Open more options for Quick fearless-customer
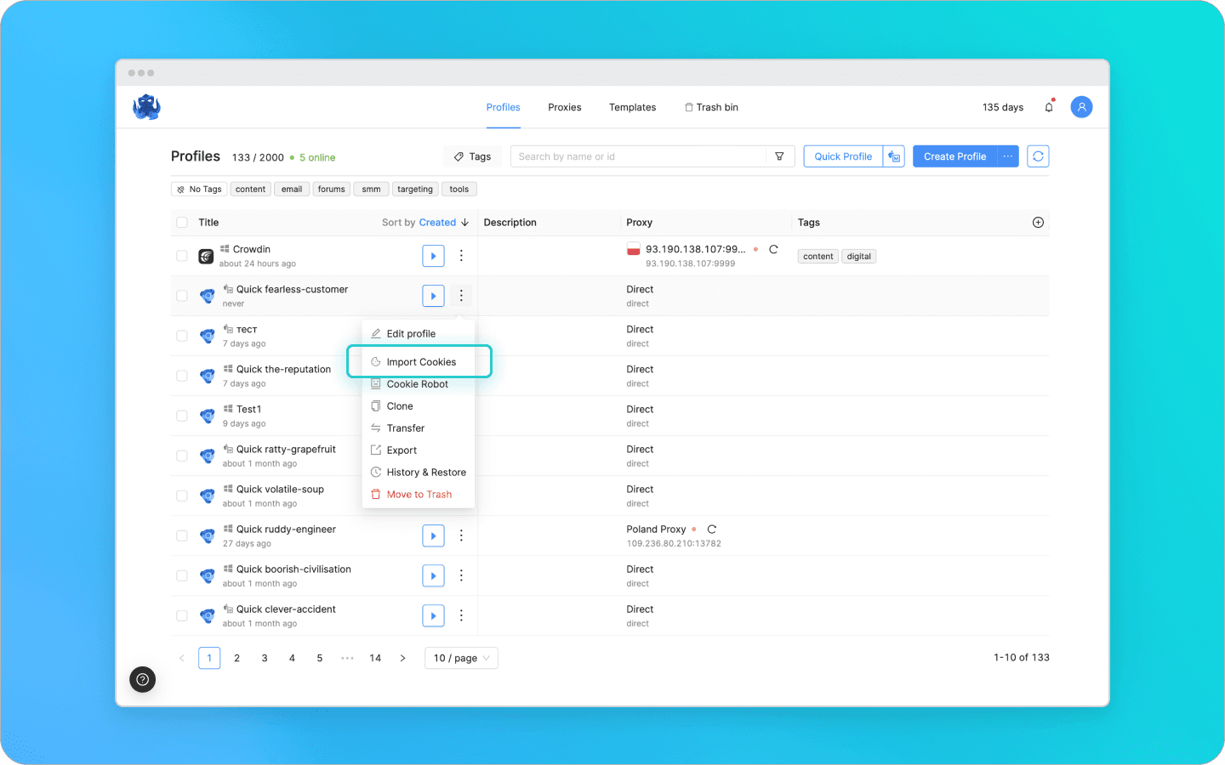This screenshot has height=765, width=1225. pos(461,296)
